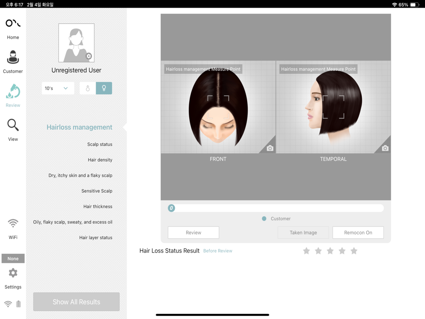Select Hair thickness category

98,206
